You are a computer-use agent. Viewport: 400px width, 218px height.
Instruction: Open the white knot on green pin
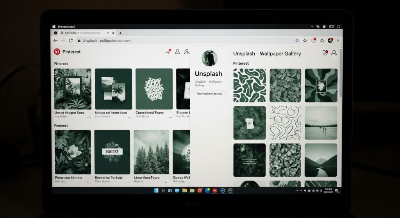pyautogui.click(x=154, y=89)
